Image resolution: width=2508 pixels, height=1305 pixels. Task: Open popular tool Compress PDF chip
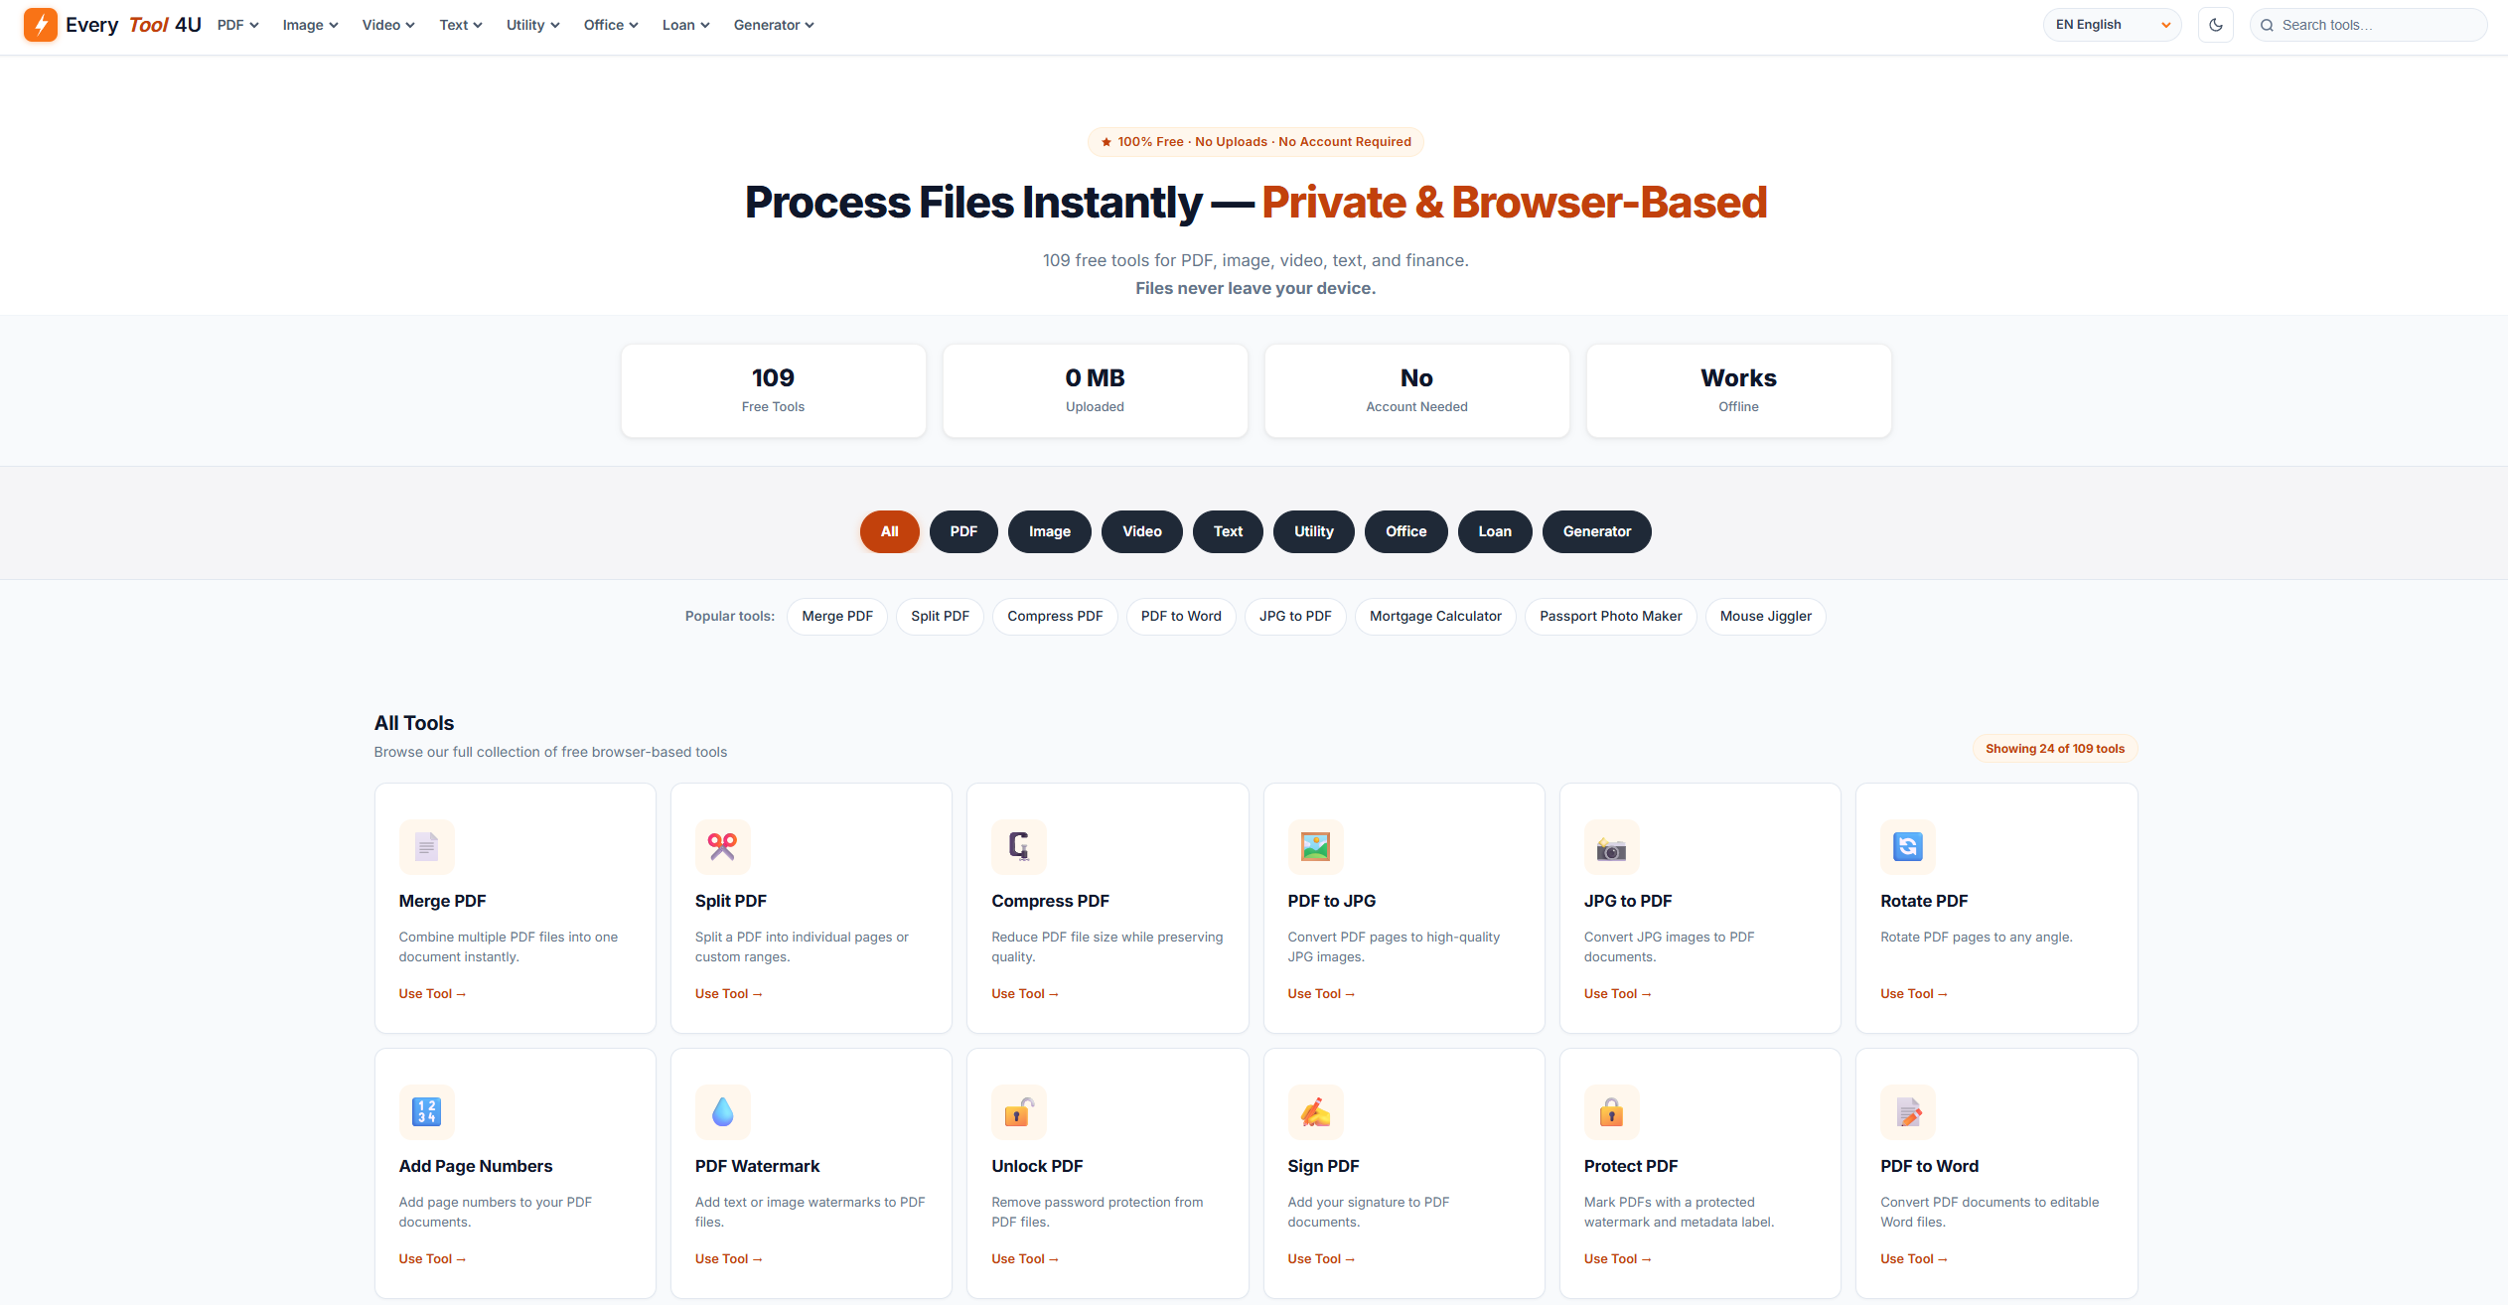pos(1055,617)
